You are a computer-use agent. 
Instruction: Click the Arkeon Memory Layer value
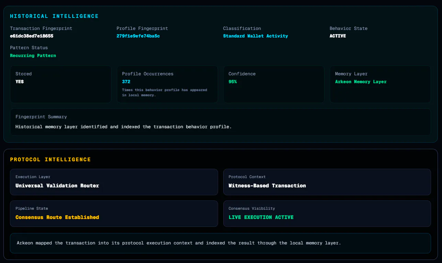tap(361, 82)
